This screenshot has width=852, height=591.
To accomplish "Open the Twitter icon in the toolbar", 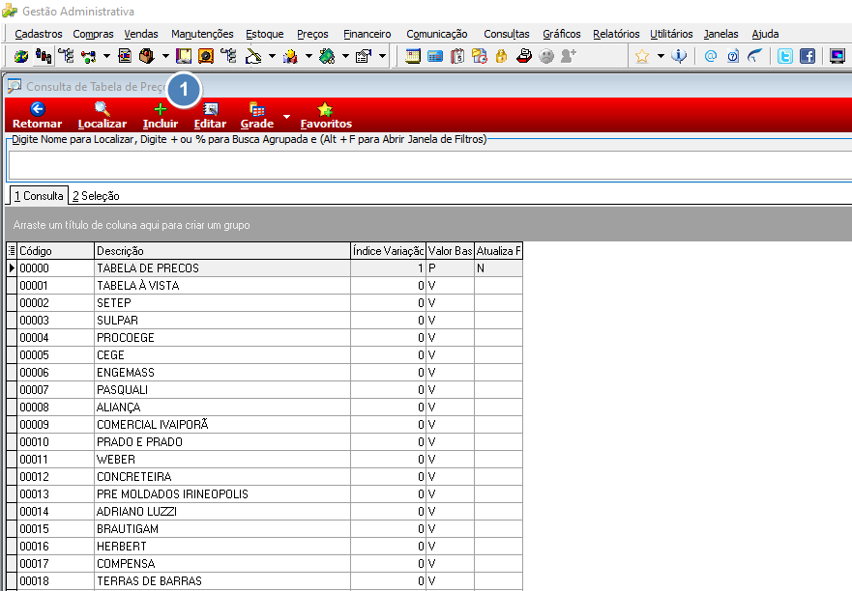I will point(785,56).
